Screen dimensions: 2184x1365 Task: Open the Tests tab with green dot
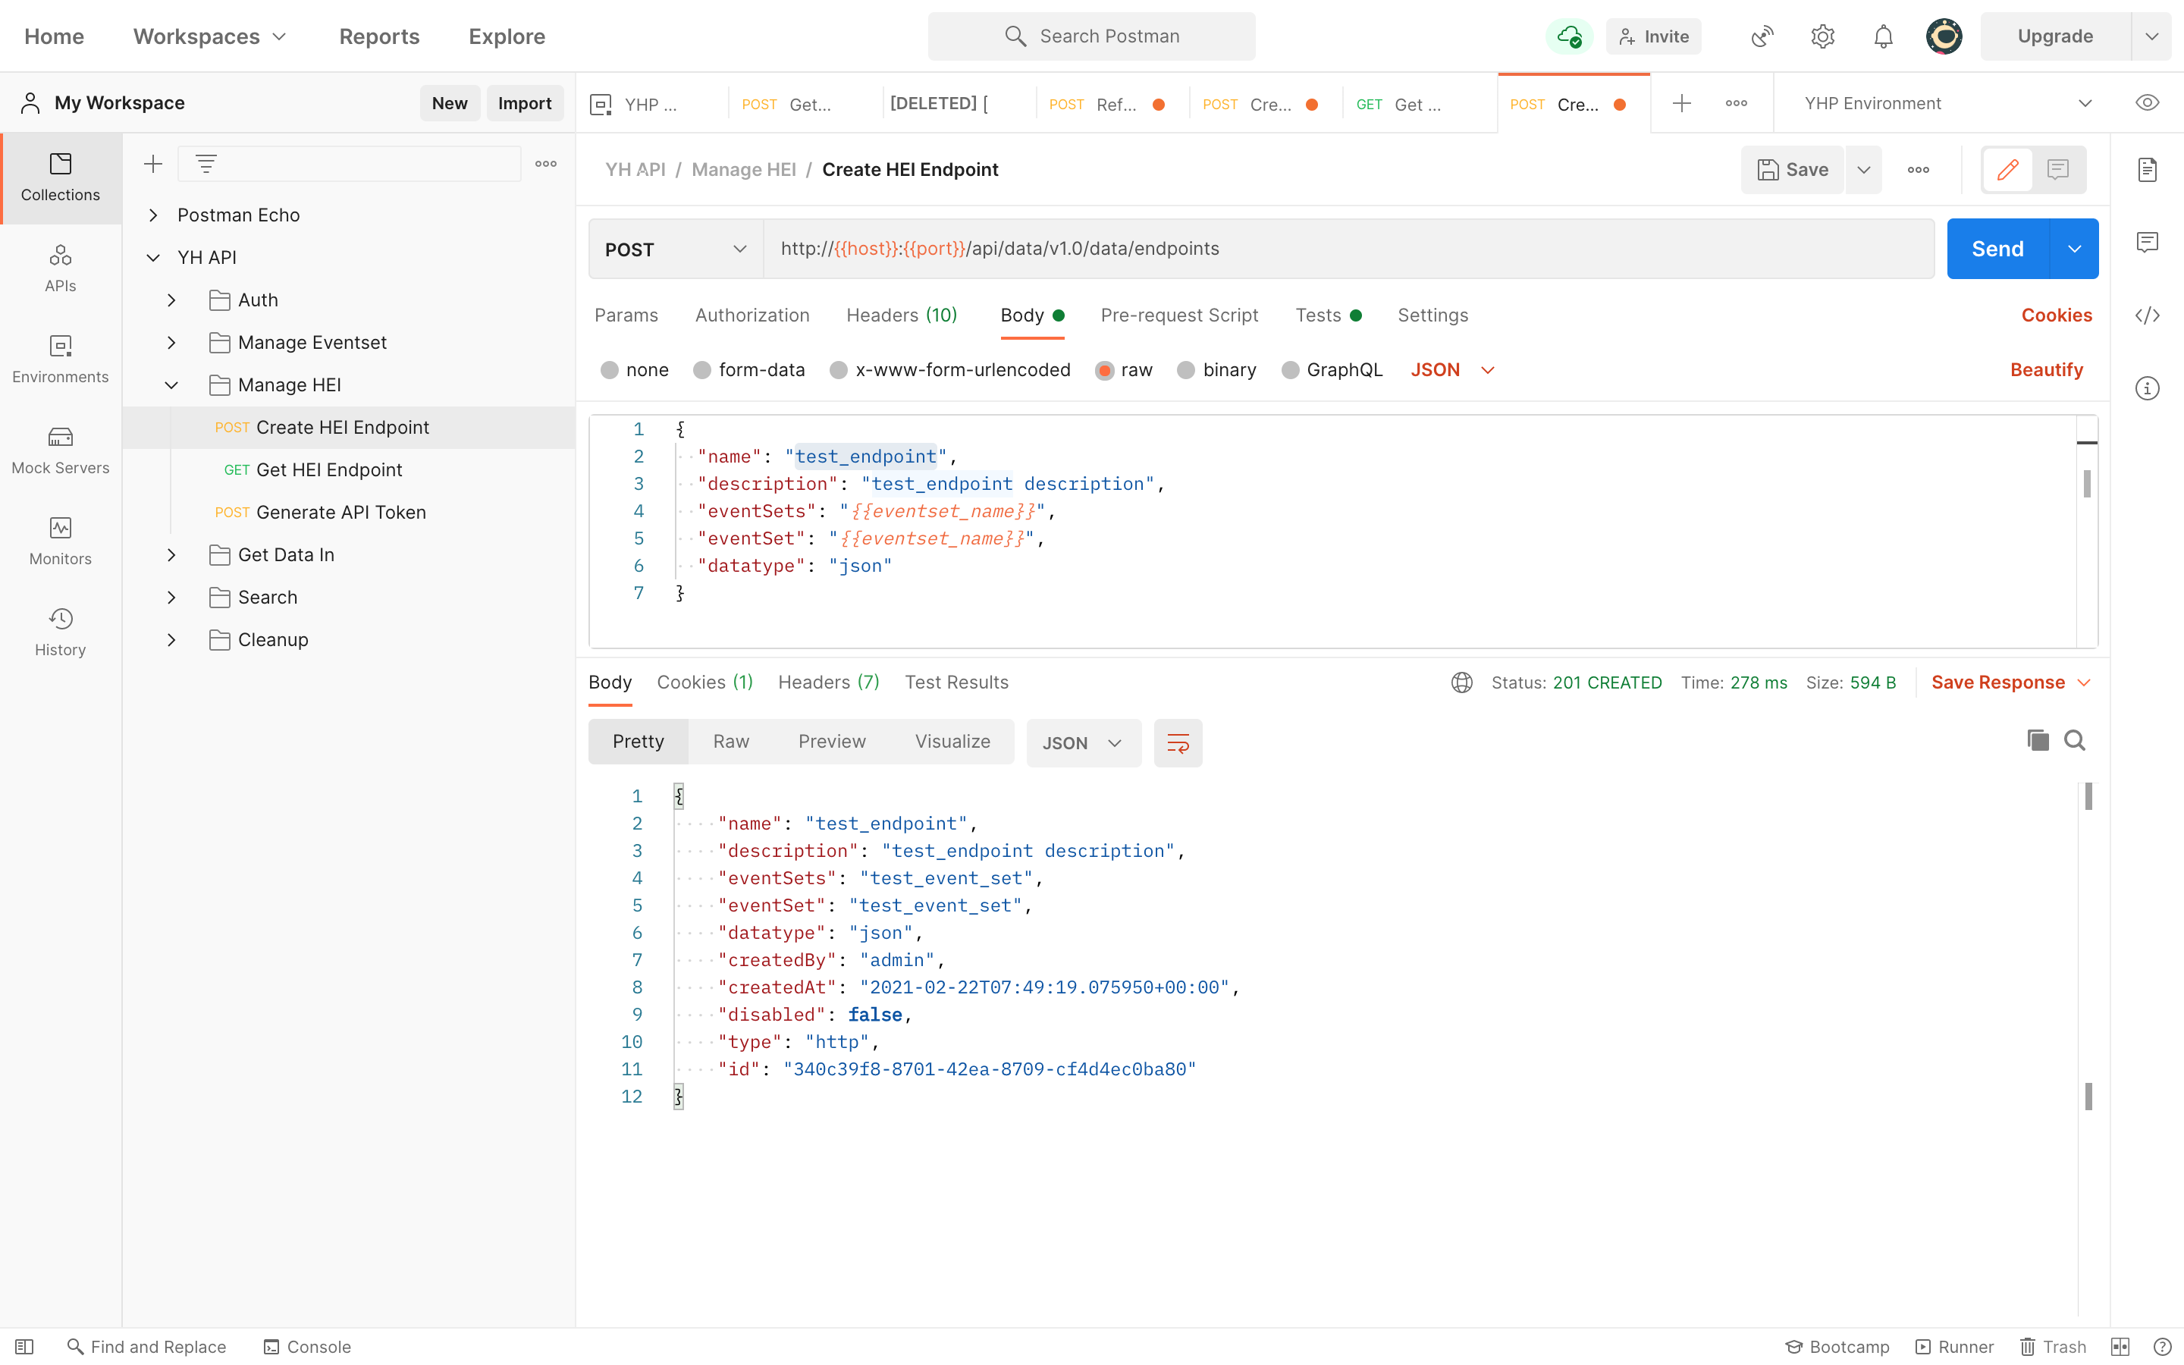[x=1329, y=315]
